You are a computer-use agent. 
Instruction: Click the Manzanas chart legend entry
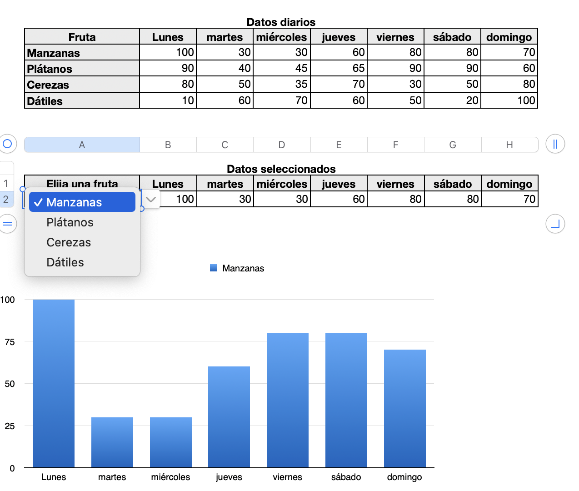[x=243, y=268]
